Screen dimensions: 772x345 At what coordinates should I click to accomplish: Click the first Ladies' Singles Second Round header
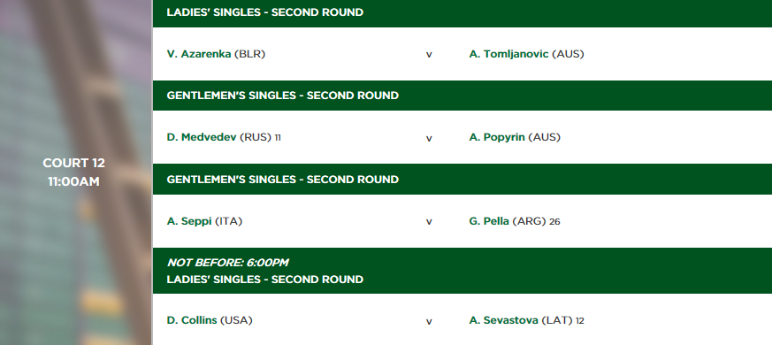click(265, 12)
